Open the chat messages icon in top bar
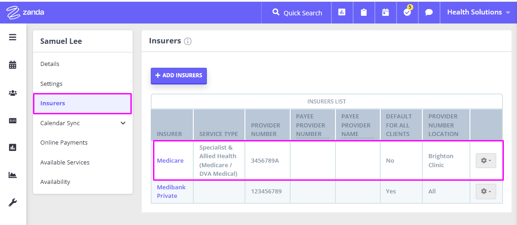This screenshot has height=225, width=517. pyautogui.click(x=429, y=13)
